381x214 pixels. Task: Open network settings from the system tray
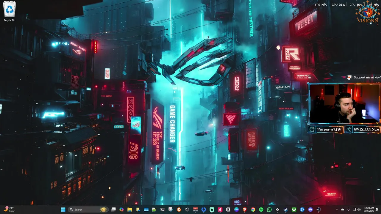(x=355, y=210)
